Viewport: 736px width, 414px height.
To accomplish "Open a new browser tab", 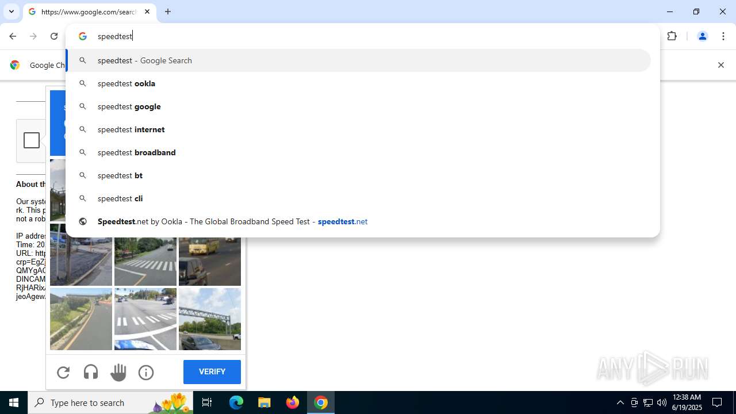I will (168, 11).
